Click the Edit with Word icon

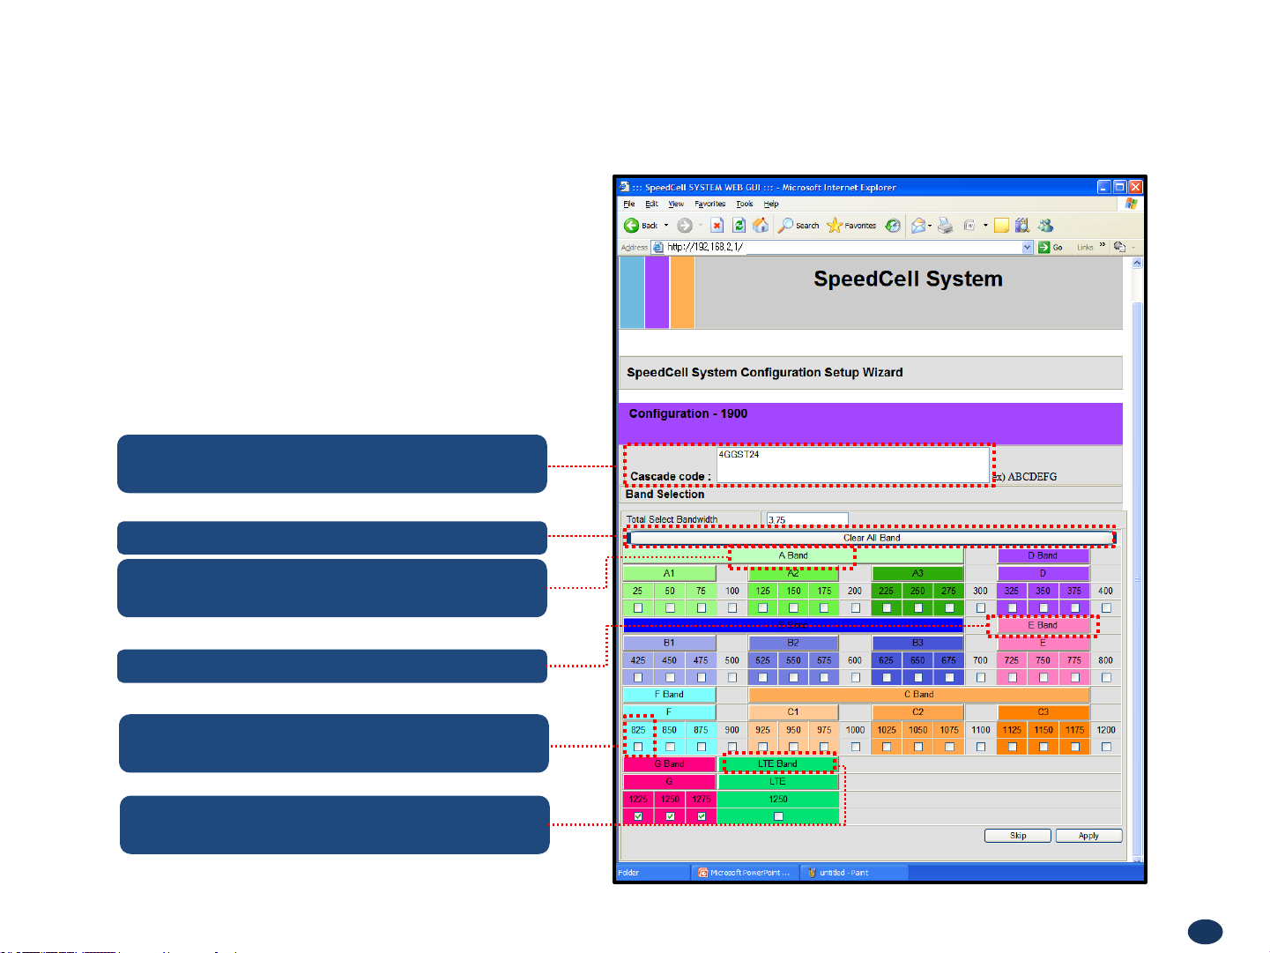(969, 226)
